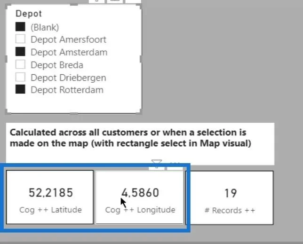Click the '(Blank)' label in slicer
This screenshot has height=244, width=303.
[45, 27]
